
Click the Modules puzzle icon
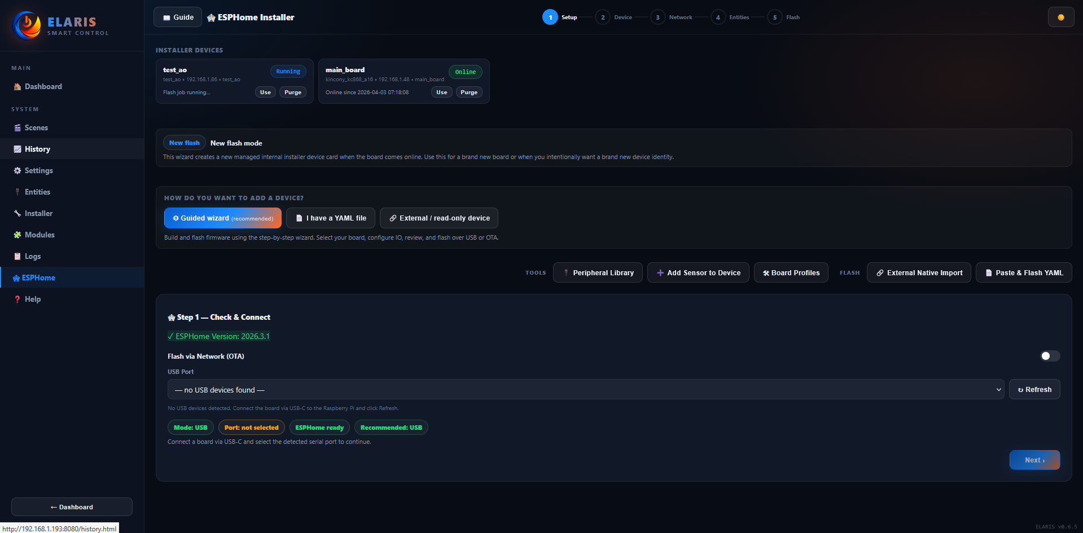tap(17, 235)
